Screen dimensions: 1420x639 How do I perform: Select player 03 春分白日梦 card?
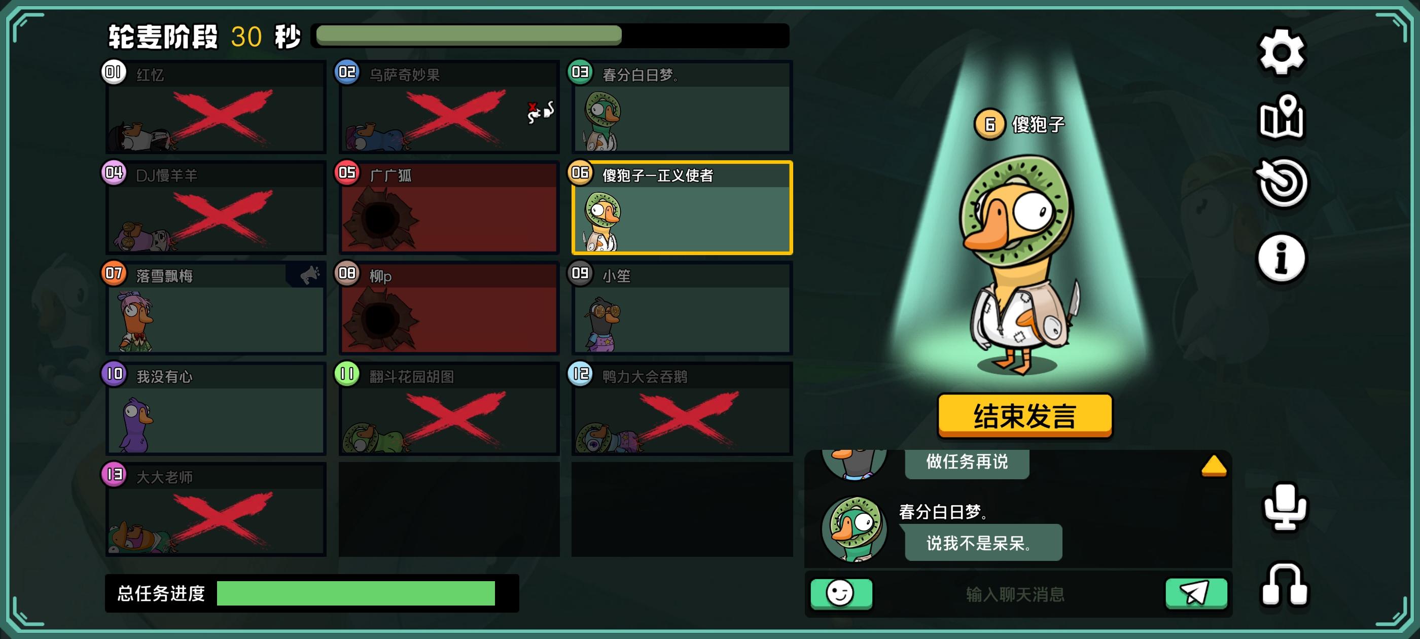click(682, 107)
